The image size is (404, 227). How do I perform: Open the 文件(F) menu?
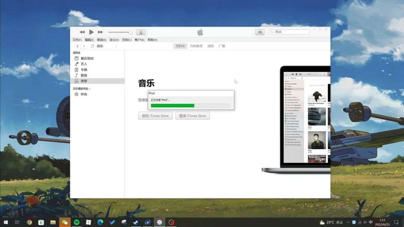[77, 40]
